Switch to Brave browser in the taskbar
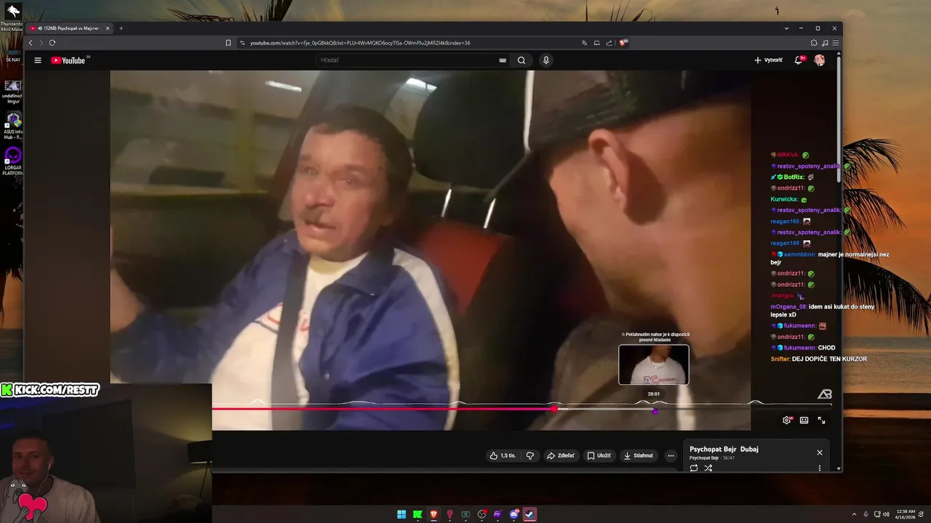 pos(433,514)
